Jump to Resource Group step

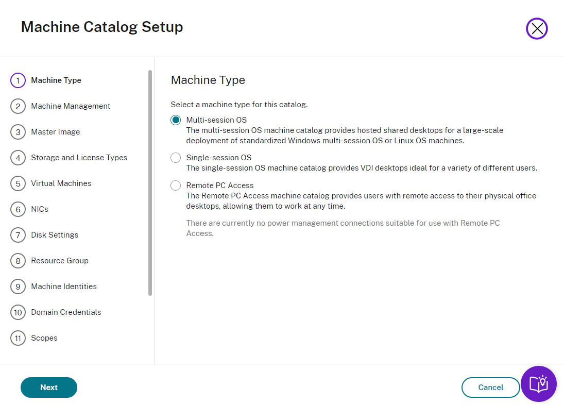(x=60, y=261)
